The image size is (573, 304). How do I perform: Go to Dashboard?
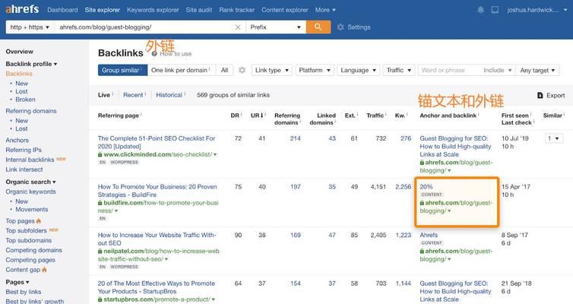[62, 10]
